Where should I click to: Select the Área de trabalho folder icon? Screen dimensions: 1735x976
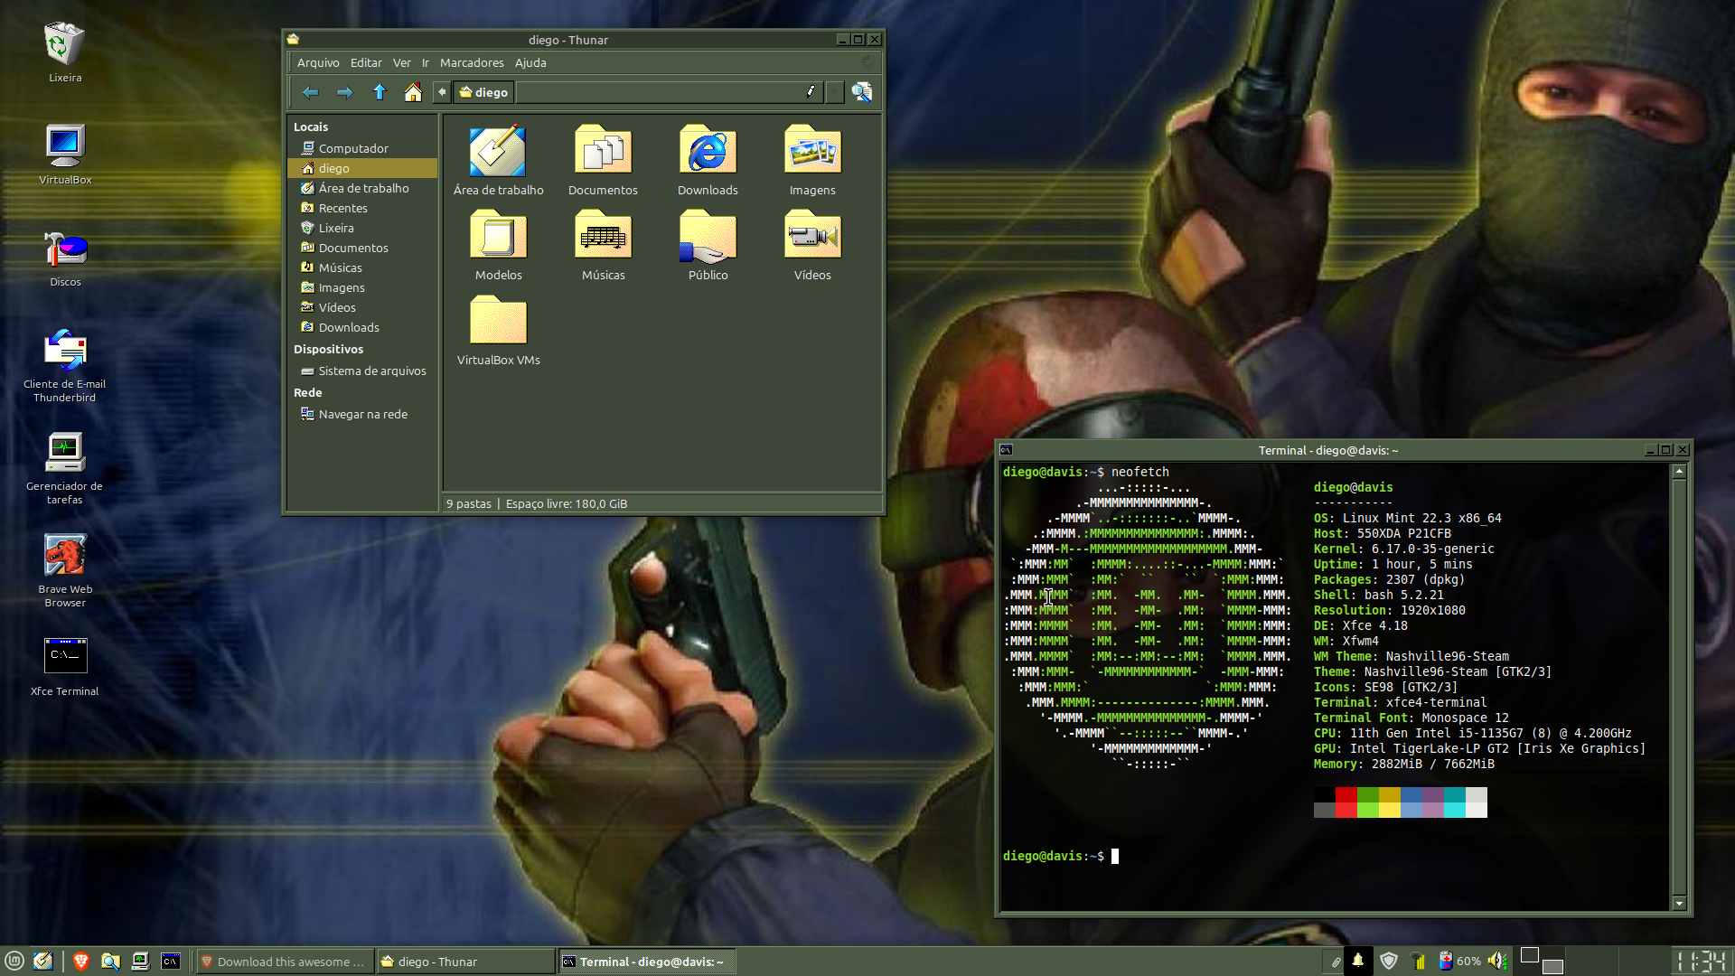point(498,151)
